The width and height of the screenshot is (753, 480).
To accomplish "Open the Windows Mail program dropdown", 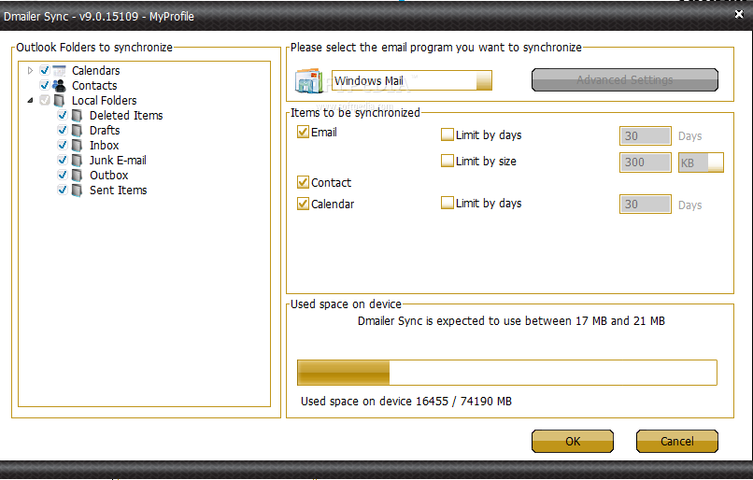I will pyautogui.click(x=484, y=80).
